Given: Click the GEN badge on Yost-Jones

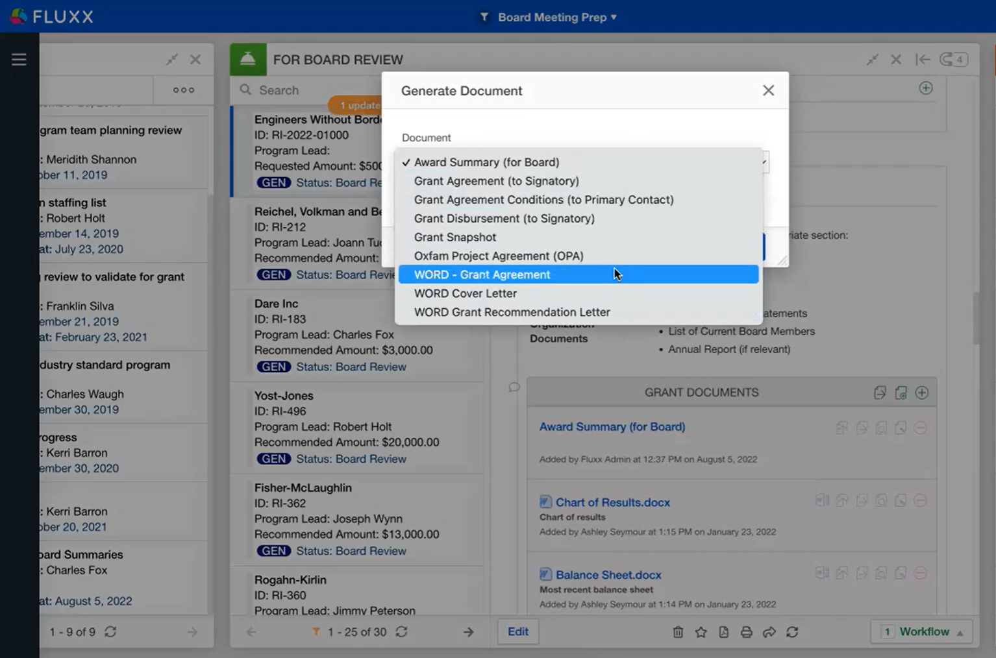Looking at the screenshot, I should pyautogui.click(x=273, y=459).
